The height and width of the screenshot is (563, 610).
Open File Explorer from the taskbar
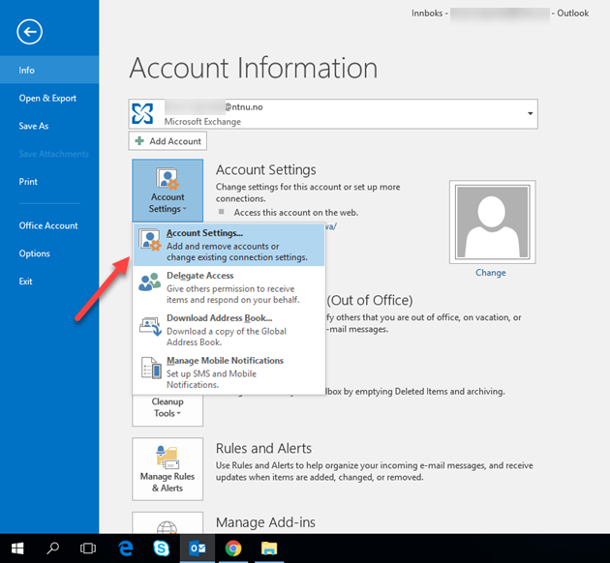click(x=269, y=548)
